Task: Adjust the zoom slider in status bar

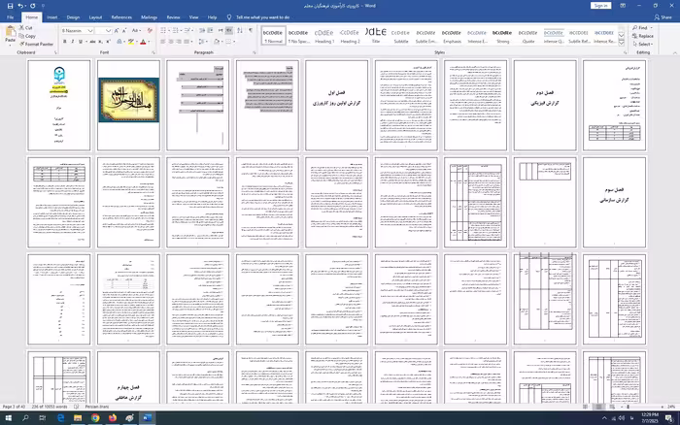Action: [x=628, y=407]
